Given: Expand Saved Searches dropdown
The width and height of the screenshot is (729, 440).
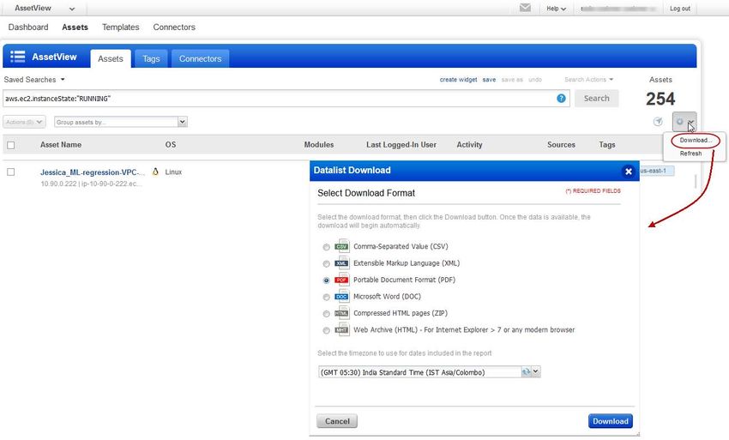Looking at the screenshot, I should (x=34, y=80).
